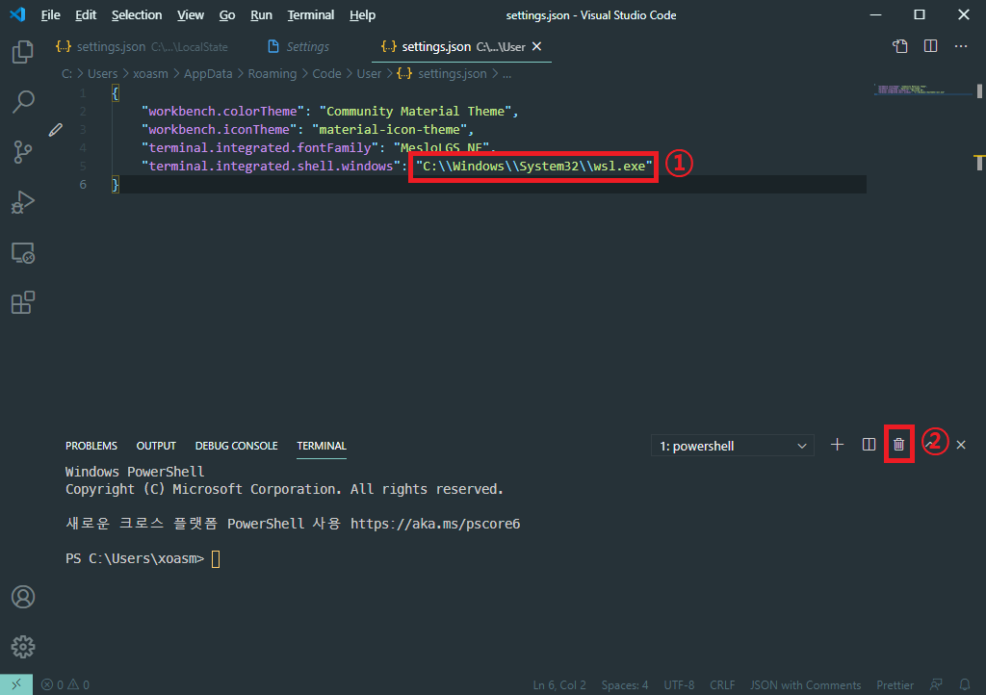This screenshot has height=695, width=986.
Task: Click breadcrumb 'Roaming' folder
Action: [272, 73]
